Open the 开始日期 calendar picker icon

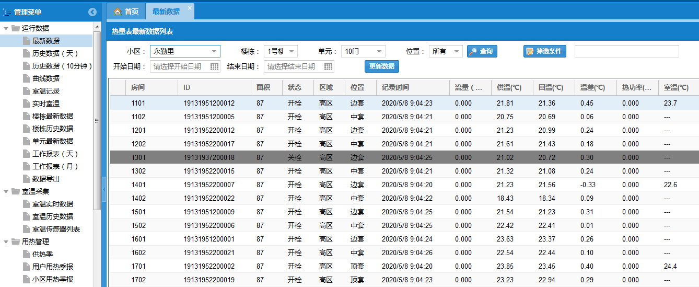point(214,66)
